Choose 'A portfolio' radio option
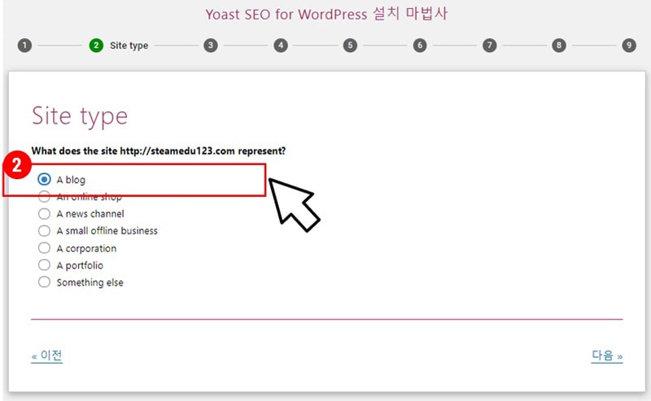This screenshot has width=651, height=401. coord(44,265)
